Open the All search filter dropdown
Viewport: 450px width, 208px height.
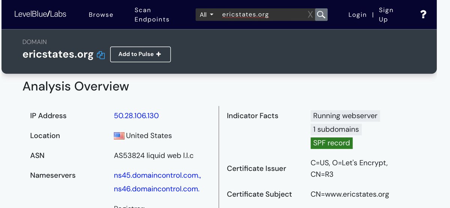[x=206, y=15]
